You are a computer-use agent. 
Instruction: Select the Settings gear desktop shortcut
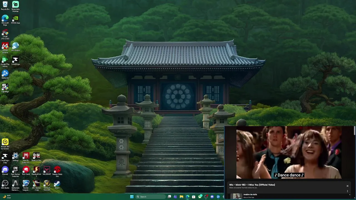(16, 157)
